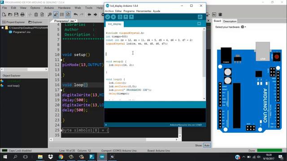The image size is (287, 161).
Task: Click the paste clipboard icon in Programino
Action: click(x=36, y=14)
